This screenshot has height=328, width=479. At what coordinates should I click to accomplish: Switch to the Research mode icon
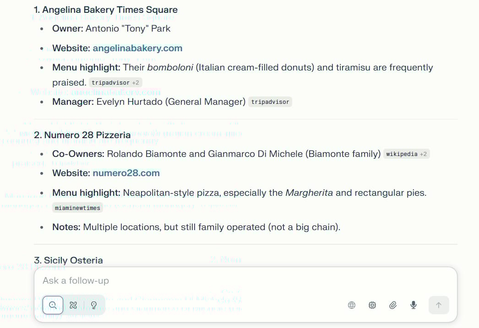click(73, 305)
